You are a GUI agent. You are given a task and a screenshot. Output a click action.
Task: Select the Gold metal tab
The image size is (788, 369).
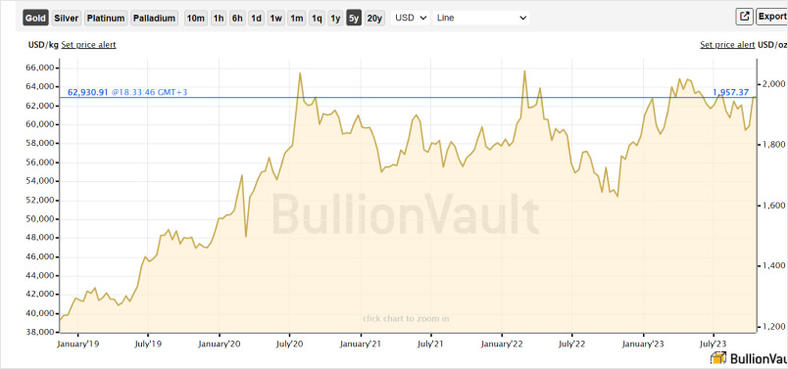point(35,18)
